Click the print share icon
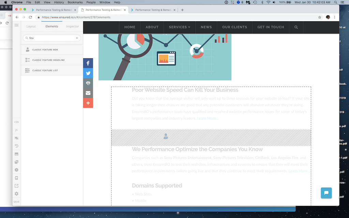349x218 pixels. [88, 83]
